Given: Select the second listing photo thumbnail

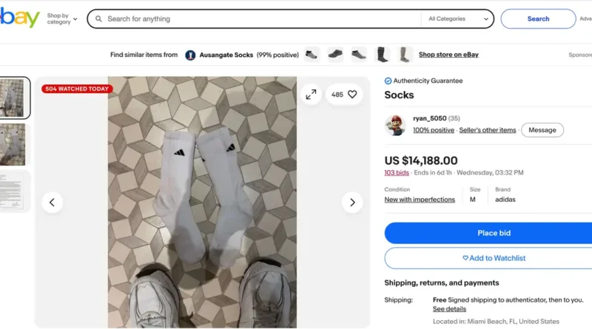Looking at the screenshot, I should coord(13,144).
